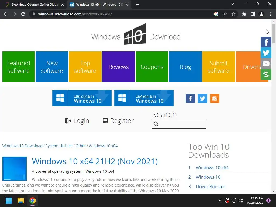Open the Featured software tile
The height and width of the screenshot is (207, 276).
[x=19, y=67]
